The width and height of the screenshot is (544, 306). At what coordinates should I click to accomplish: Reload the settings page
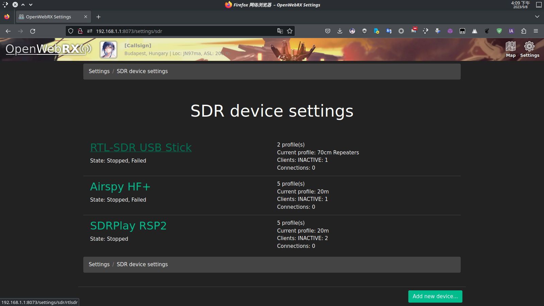[33, 31]
